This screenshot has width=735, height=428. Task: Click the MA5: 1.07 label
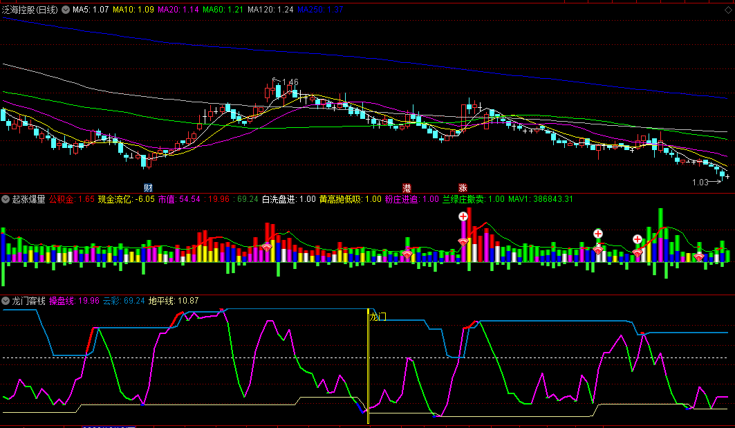tap(91, 10)
